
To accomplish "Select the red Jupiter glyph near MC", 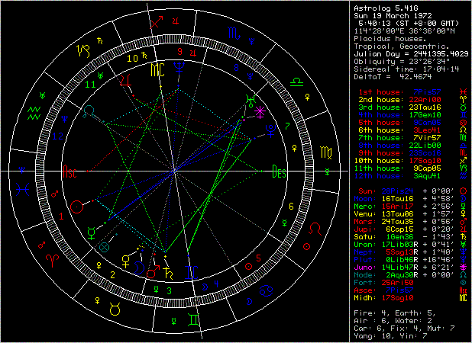I will click(126, 80).
